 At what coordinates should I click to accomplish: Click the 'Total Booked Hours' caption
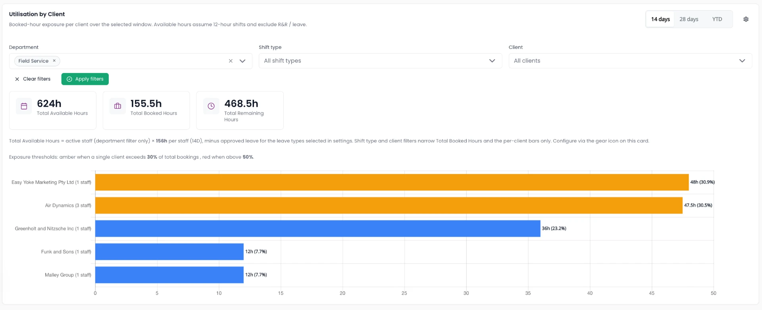click(x=154, y=113)
